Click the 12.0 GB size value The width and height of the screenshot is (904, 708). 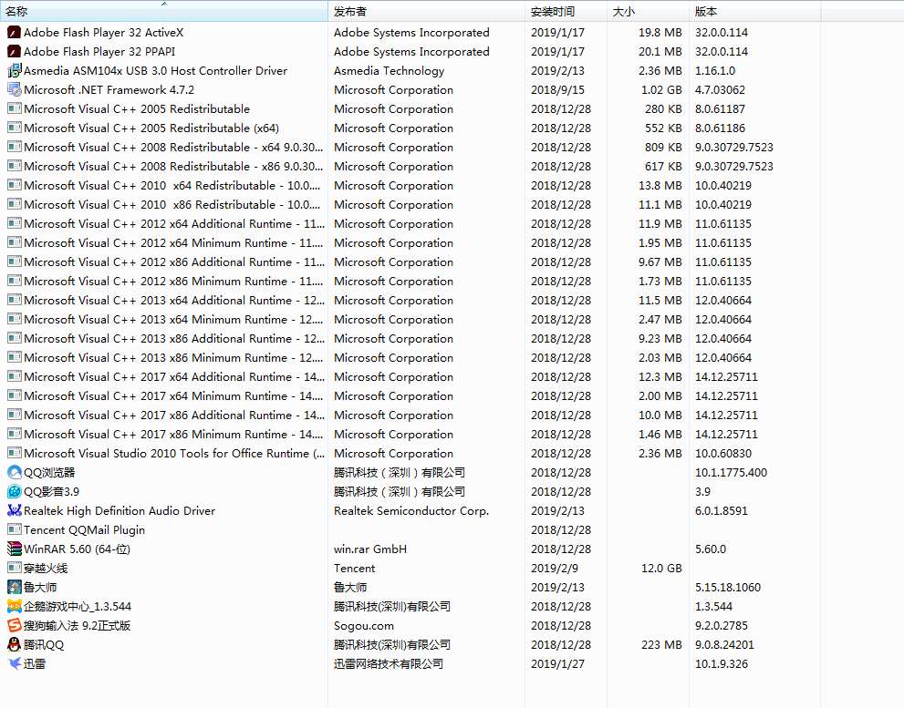pos(661,568)
